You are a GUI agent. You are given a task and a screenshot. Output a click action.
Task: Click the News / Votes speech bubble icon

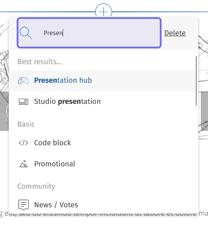coord(24,205)
